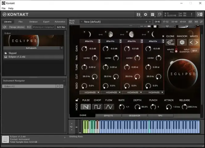Viewport: 205px width, 148px height.
Task: Open the EFFECTS tab
Action: tap(109, 116)
